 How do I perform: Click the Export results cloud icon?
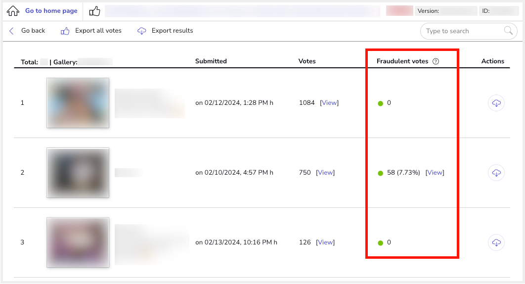(141, 31)
